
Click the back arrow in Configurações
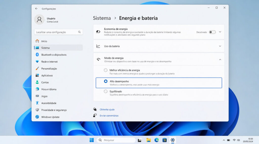tap(36, 9)
